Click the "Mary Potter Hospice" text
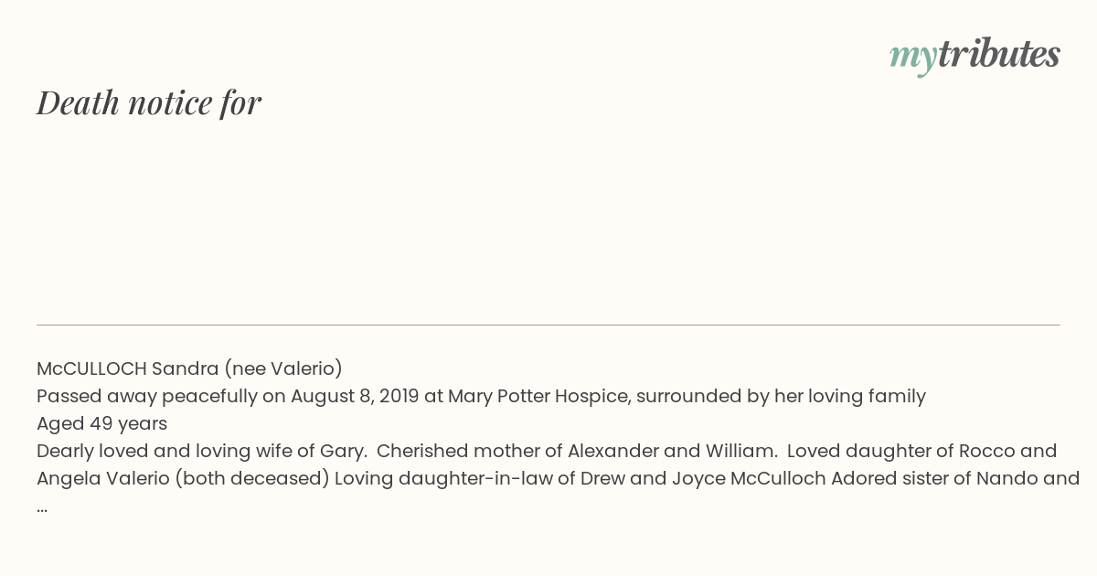 (x=537, y=397)
